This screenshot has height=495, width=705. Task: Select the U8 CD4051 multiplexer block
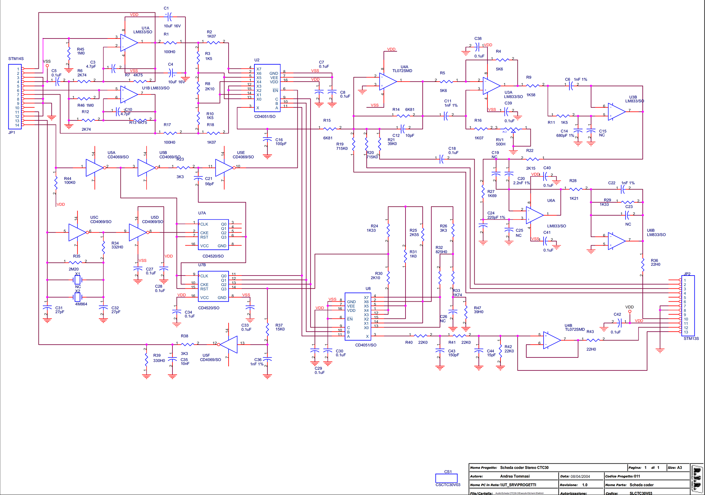pos(358,316)
